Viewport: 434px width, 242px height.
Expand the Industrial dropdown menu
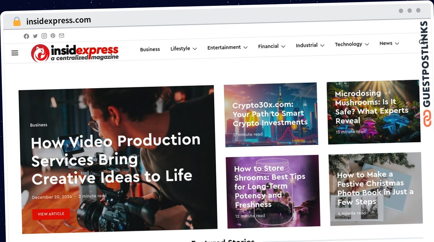coord(310,45)
